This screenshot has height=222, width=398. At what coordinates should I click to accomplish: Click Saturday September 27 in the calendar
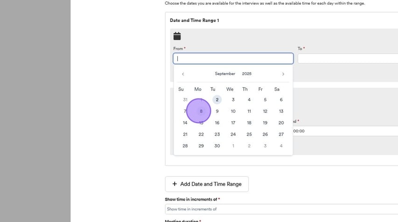click(x=281, y=134)
